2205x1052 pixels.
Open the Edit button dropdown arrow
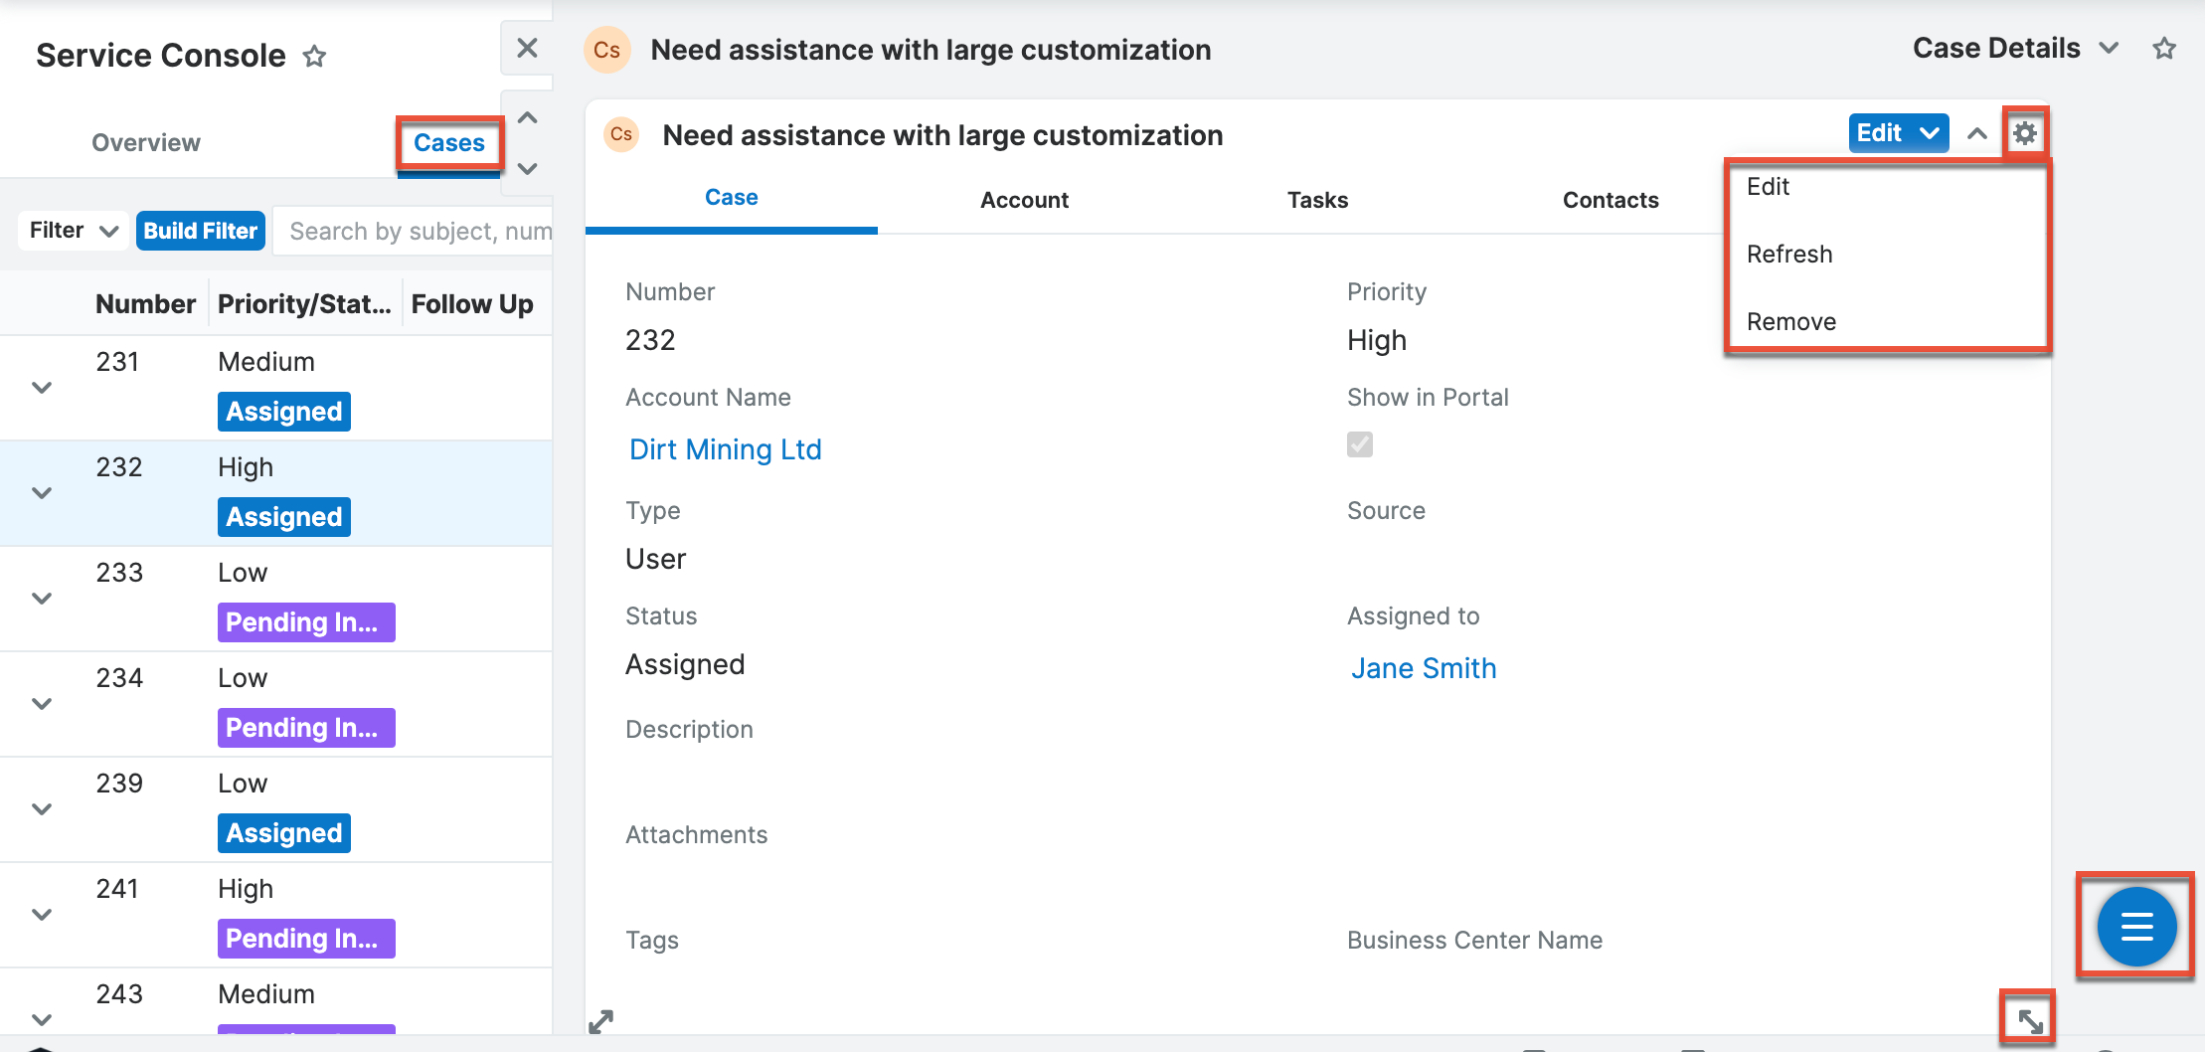(x=1929, y=132)
